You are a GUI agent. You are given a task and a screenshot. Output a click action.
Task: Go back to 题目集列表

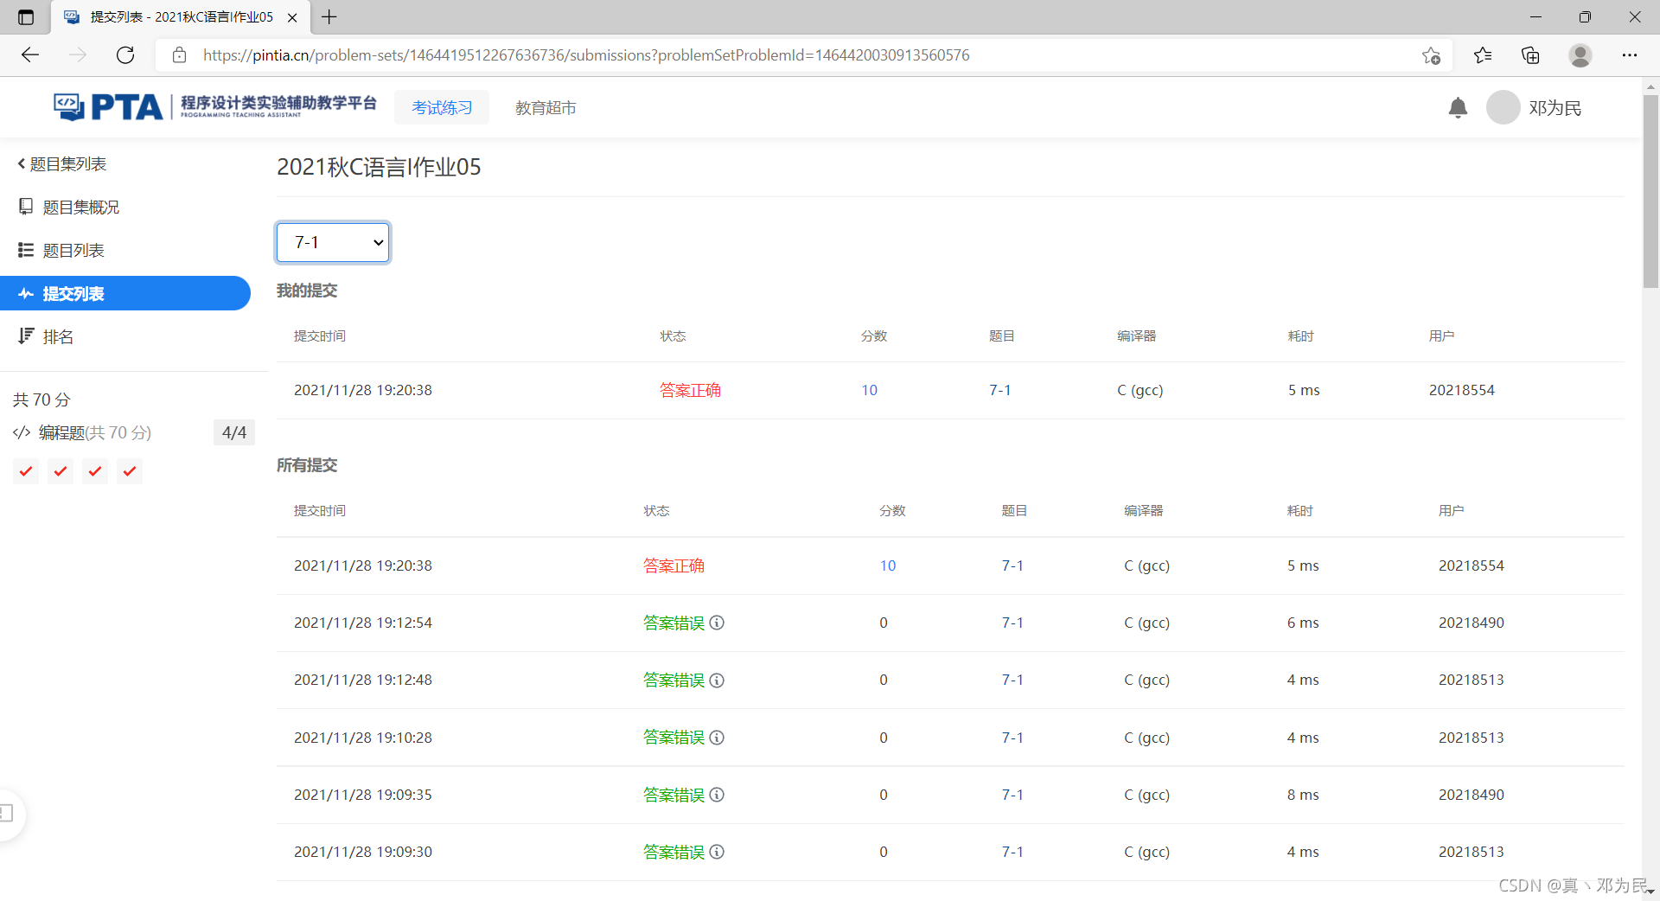coord(62,164)
